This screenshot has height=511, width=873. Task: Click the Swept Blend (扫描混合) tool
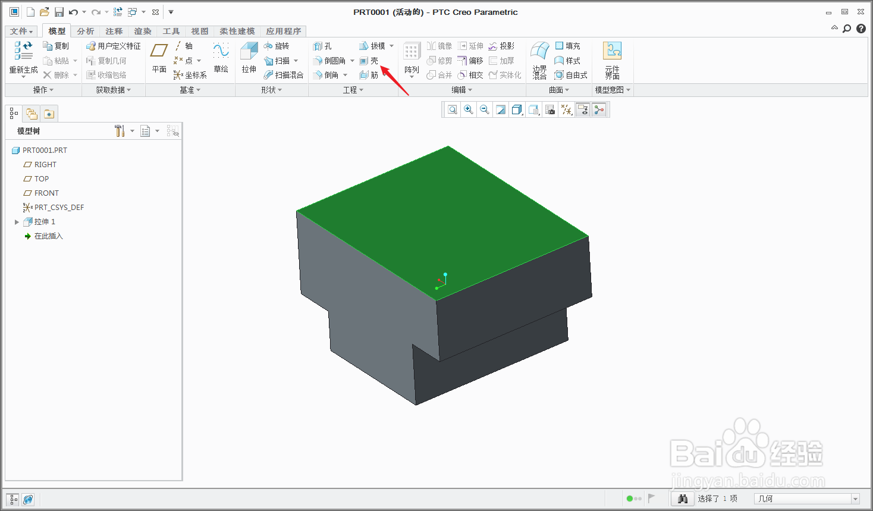point(284,75)
